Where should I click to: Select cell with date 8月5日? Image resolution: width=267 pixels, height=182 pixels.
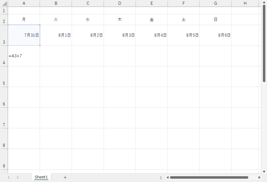click(184, 35)
